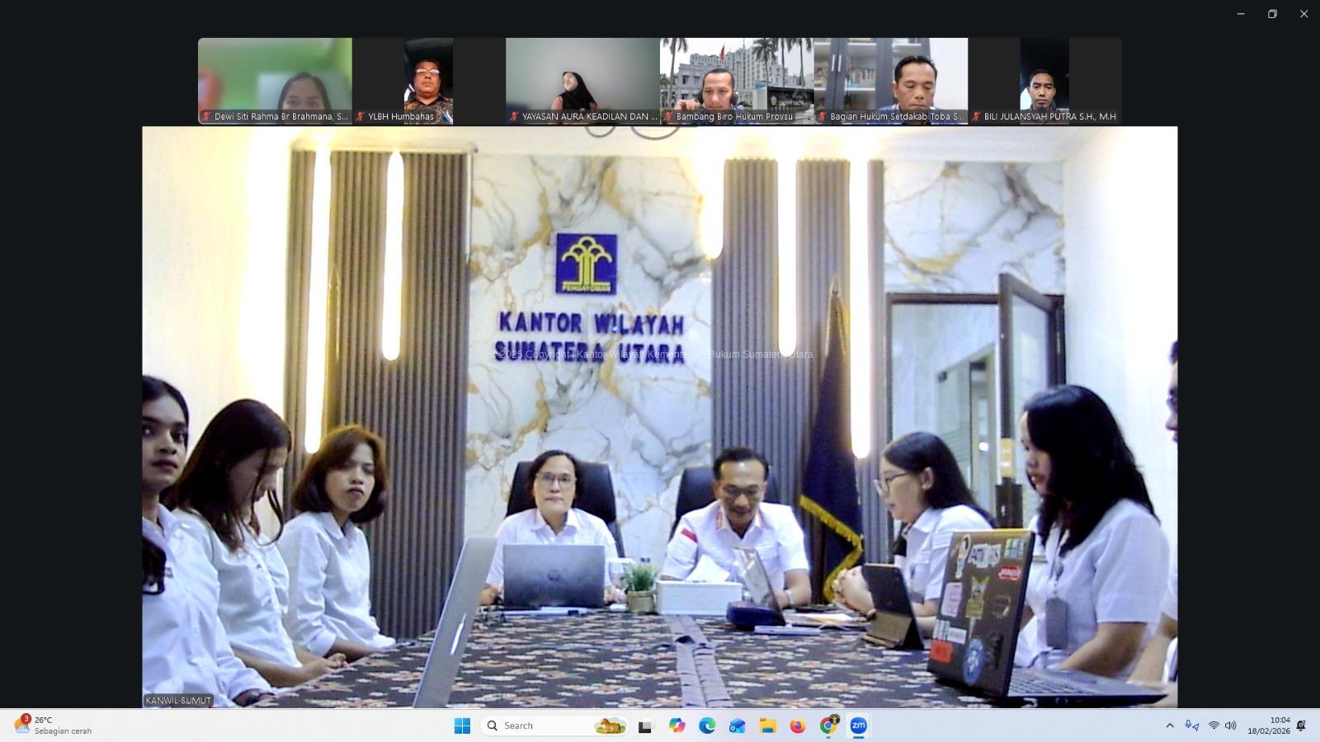This screenshot has height=742, width=1320.
Task: Launch Microsoft Edge from the taskbar
Action: 707,726
